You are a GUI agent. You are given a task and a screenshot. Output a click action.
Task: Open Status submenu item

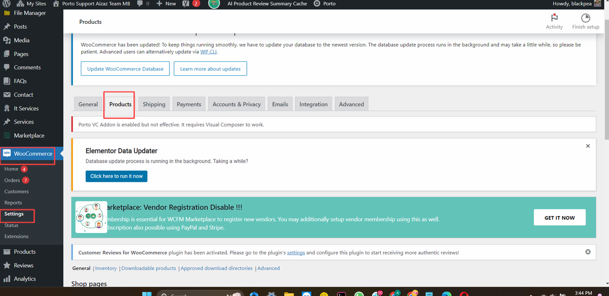[11, 225]
